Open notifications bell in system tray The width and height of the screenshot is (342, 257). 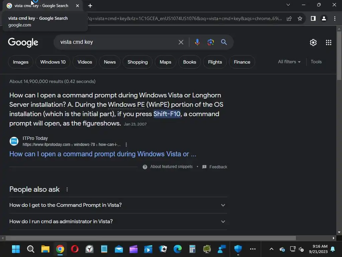click(x=333, y=249)
